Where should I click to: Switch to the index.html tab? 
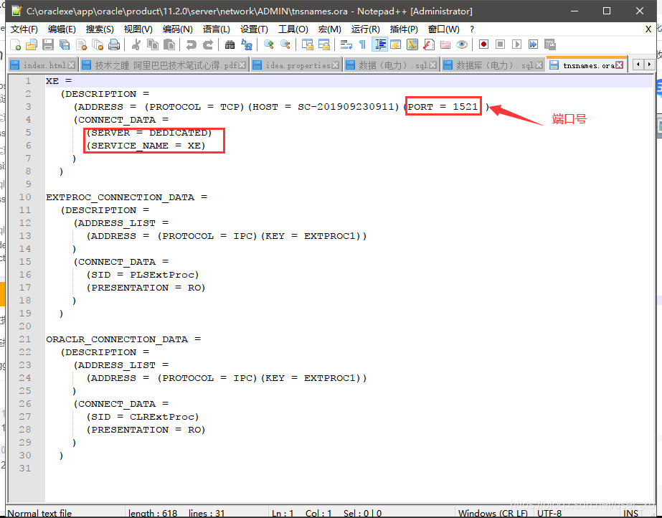click(x=43, y=65)
